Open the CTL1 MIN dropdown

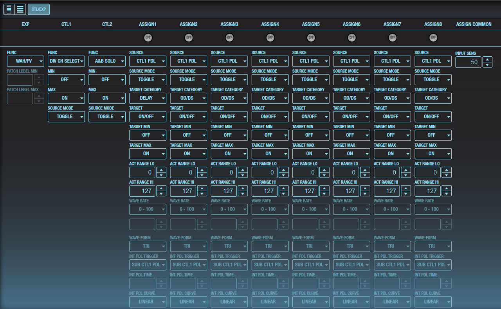tap(66, 79)
